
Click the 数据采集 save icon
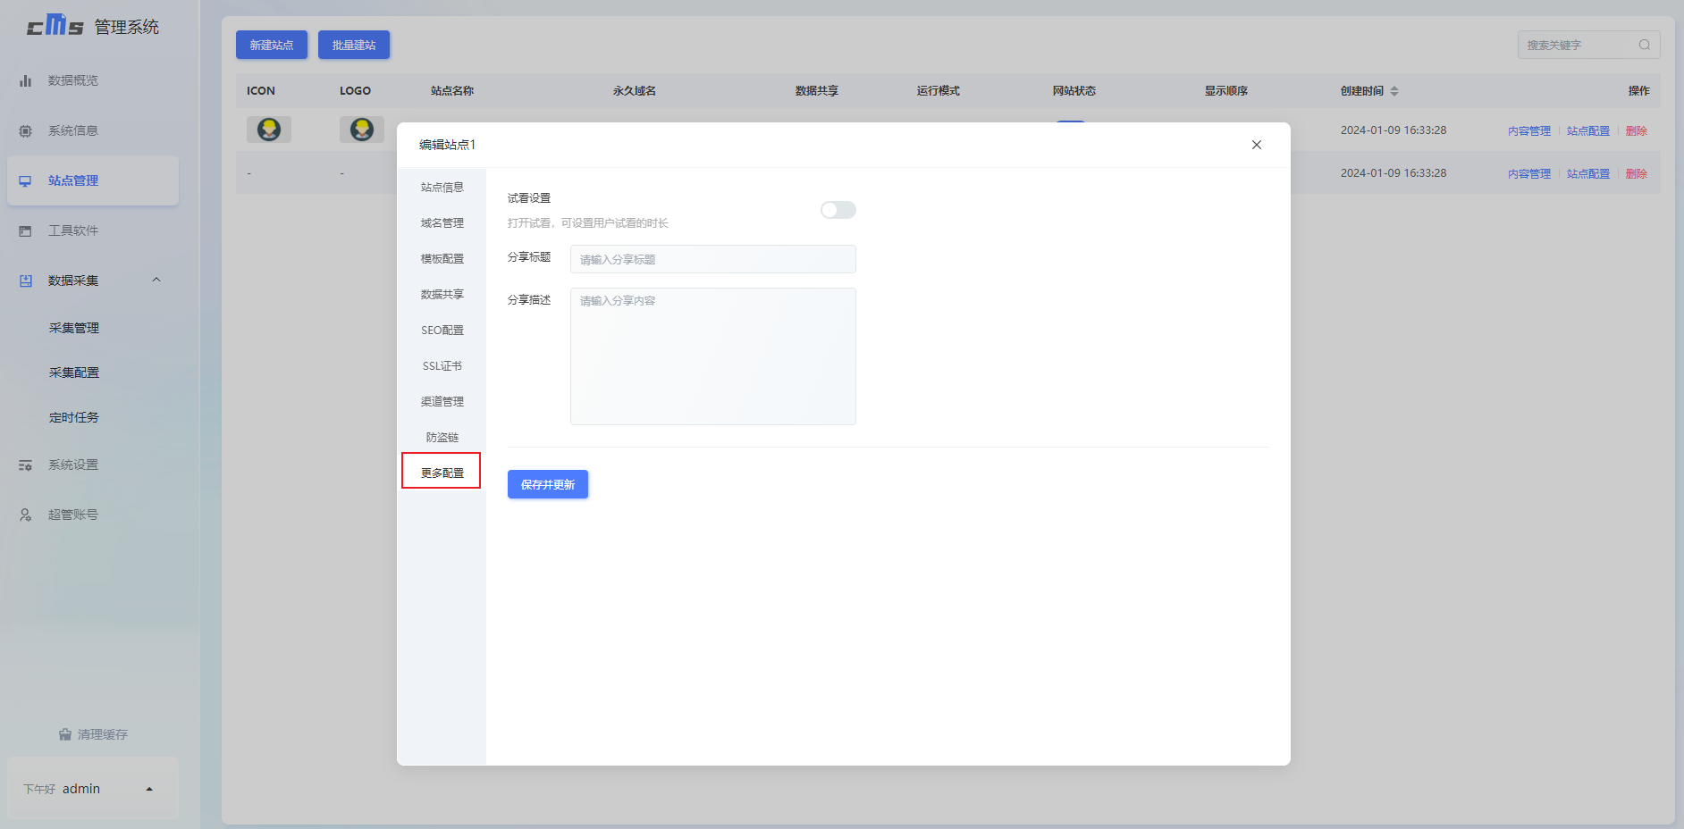click(x=26, y=281)
